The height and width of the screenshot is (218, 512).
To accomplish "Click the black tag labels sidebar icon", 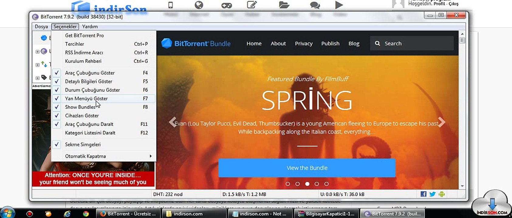I will pos(44,78).
